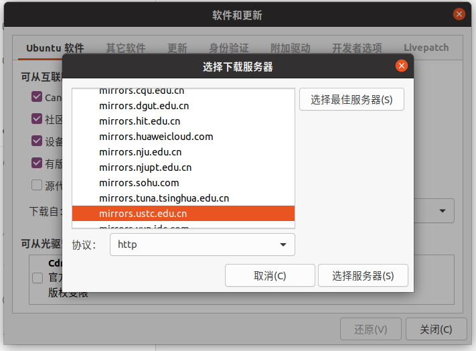
Task: Toggle the Canonical main checkbox
Action: pos(37,97)
